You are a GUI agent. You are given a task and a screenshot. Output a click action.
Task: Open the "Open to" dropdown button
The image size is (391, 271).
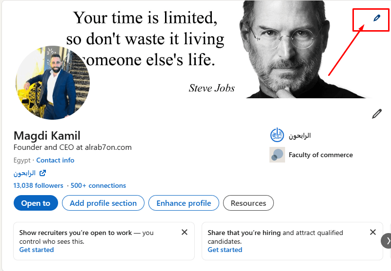click(36, 203)
